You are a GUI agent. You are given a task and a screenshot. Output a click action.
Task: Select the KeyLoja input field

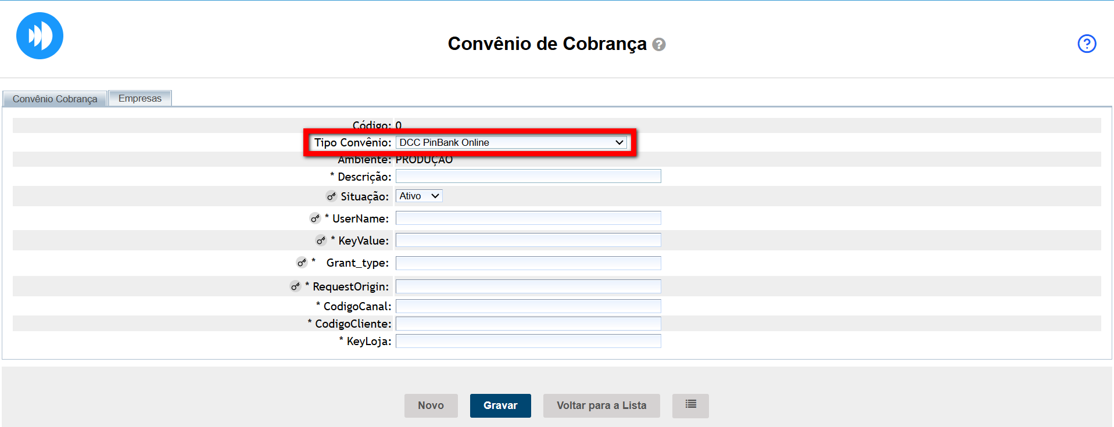click(528, 341)
